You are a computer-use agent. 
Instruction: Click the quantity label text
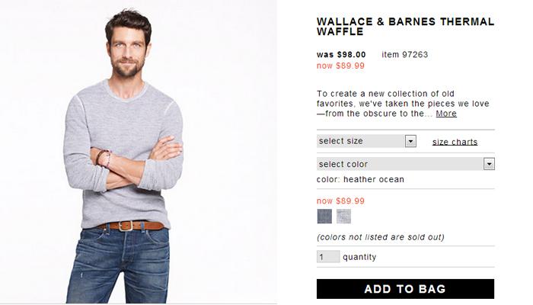(359, 257)
